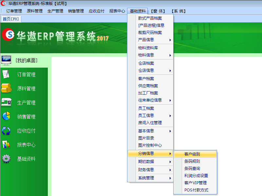Expand the 物料信息 submenu
This screenshot has width=262, height=196.
pyautogui.click(x=150, y=55)
